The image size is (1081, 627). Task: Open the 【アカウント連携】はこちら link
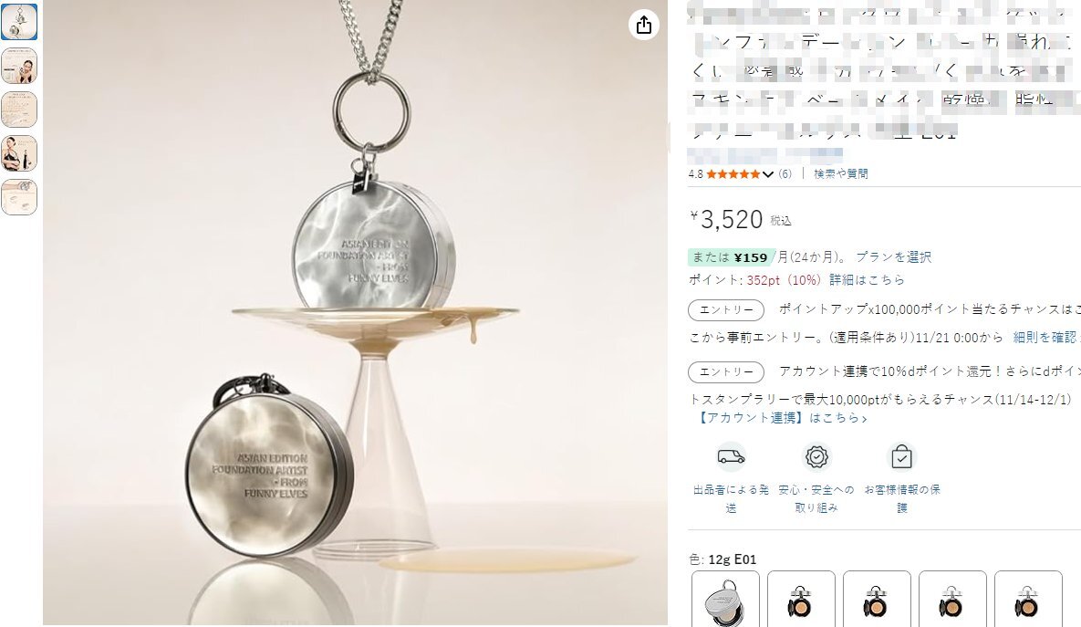[781, 417]
